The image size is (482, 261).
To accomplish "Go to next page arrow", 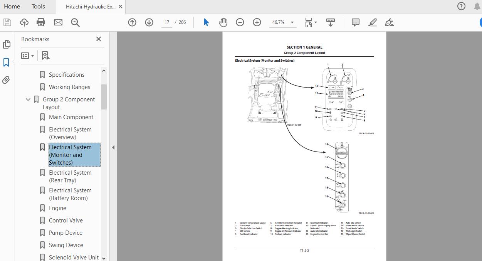I will [x=149, y=22].
